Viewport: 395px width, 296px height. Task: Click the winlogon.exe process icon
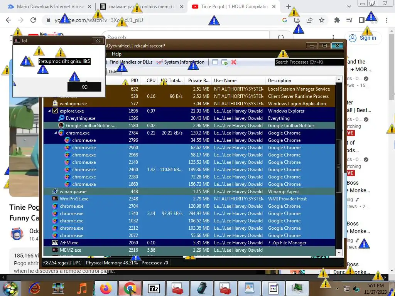pyautogui.click(x=55, y=103)
